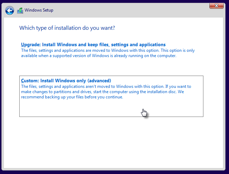Screen dimensions: 229x174
Task: Click the Windows Setup title text
Action: 39,10
